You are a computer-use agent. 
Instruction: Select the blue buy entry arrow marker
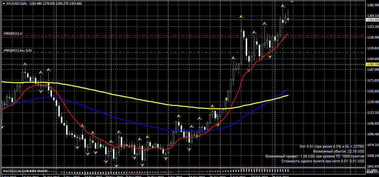point(217,115)
